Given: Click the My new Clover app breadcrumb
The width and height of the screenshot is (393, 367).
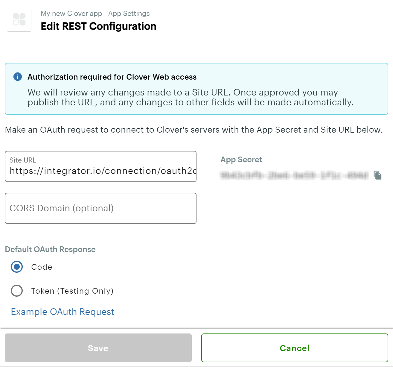Looking at the screenshot, I should (x=71, y=13).
